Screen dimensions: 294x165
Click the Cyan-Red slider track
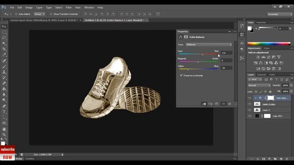point(198,54)
